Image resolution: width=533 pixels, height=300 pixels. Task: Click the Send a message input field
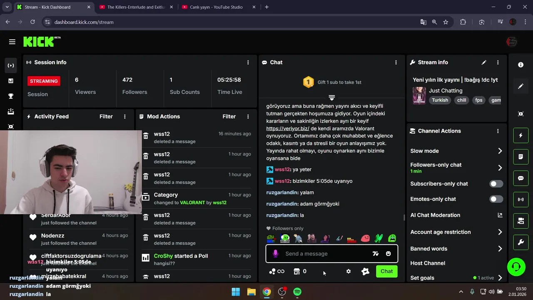(x=332, y=254)
